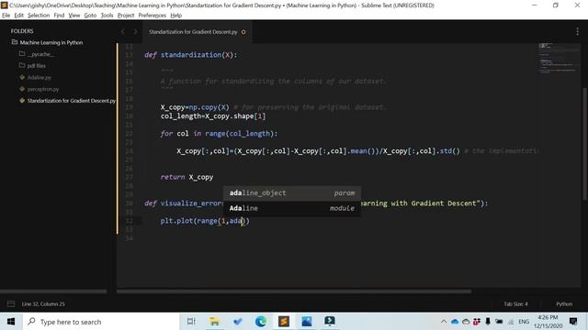Open OneDrive cloud tray icon
Viewport: 588px width, 330px height.
point(455,322)
